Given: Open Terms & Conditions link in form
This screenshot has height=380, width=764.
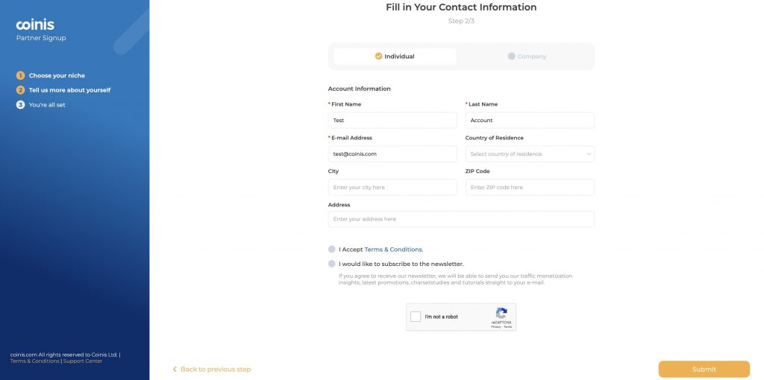Looking at the screenshot, I should point(393,250).
